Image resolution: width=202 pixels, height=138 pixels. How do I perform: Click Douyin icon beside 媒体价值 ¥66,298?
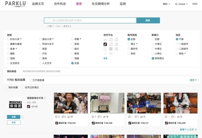[x=166, y=123]
